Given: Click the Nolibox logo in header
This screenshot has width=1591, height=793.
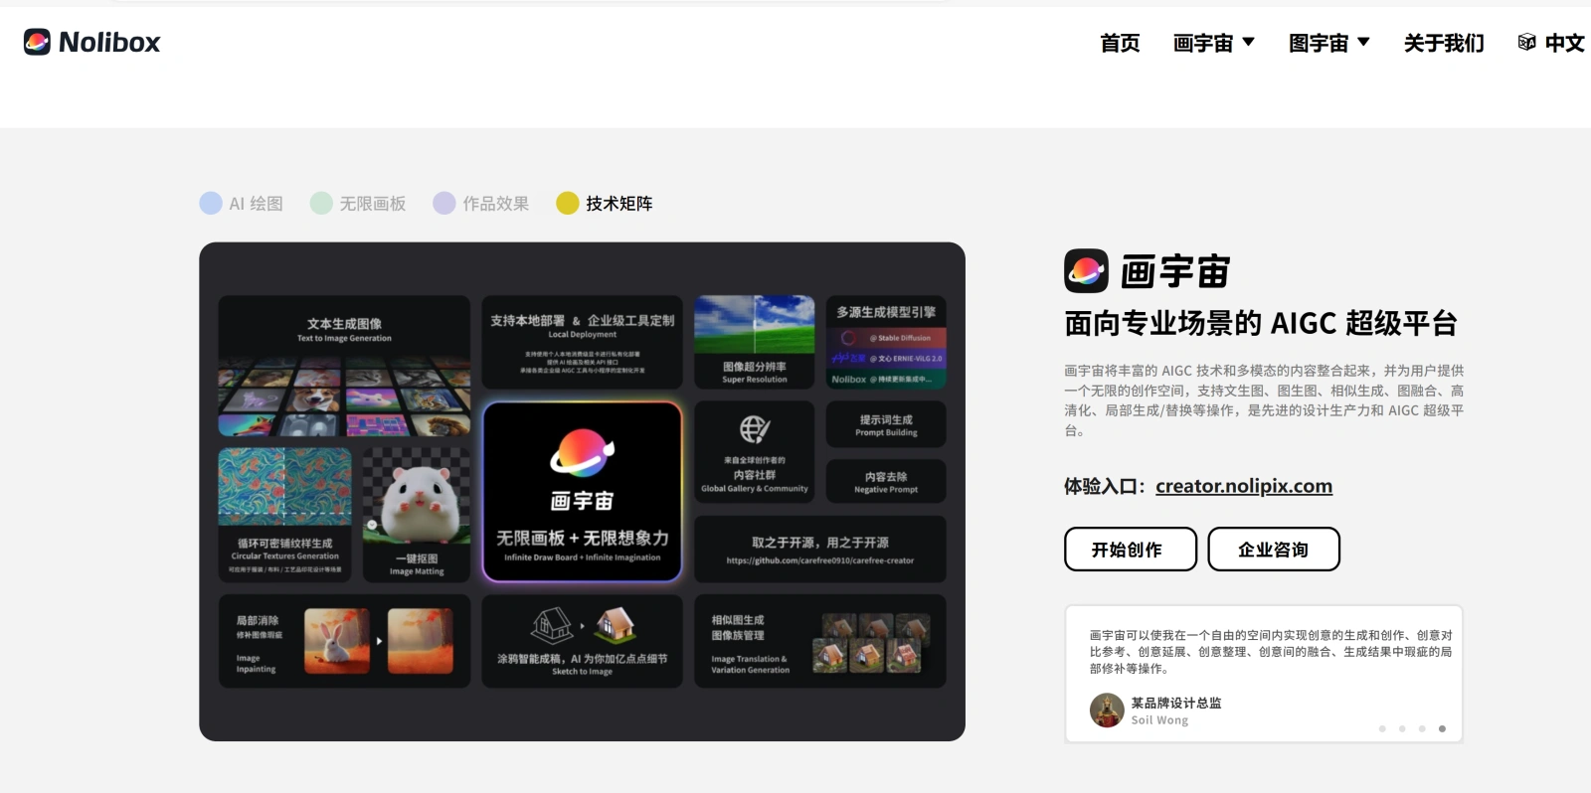Looking at the screenshot, I should point(91,42).
